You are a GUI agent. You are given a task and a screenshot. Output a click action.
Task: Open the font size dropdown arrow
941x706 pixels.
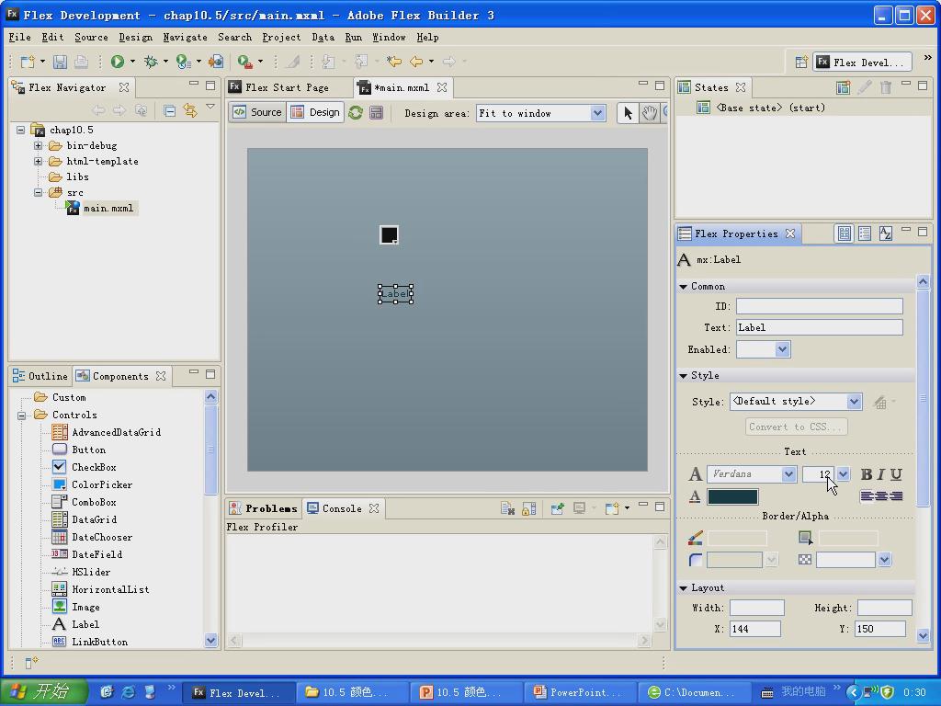click(x=844, y=474)
